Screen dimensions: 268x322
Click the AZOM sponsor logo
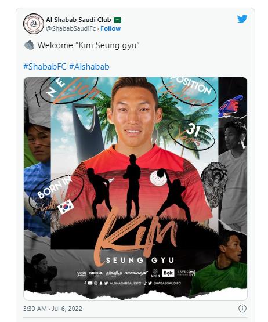click(x=155, y=273)
